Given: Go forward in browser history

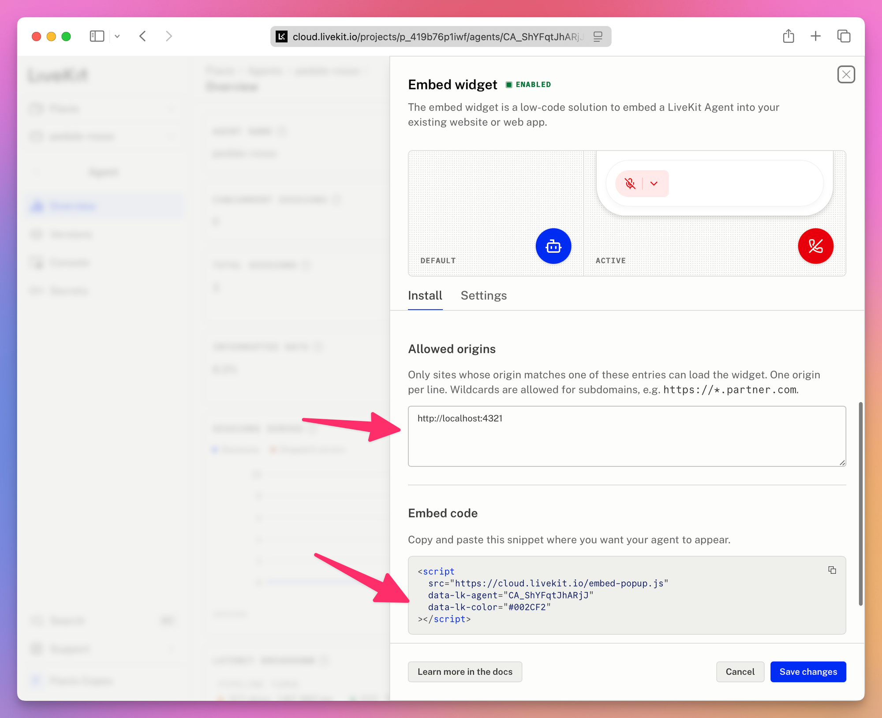Looking at the screenshot, I should pyautogui.click(x=168, y=36).
